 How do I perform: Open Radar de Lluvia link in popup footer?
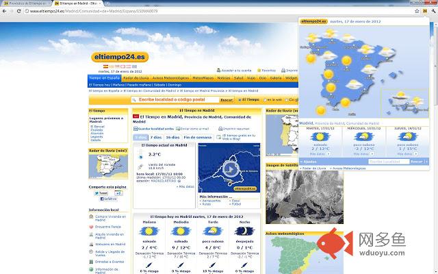(313, 169)
